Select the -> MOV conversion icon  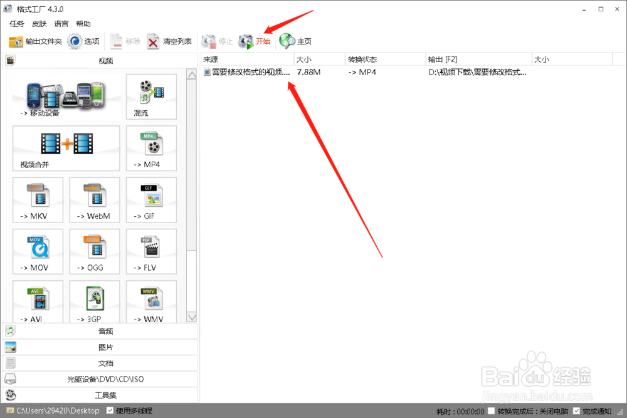coord(38,251)
